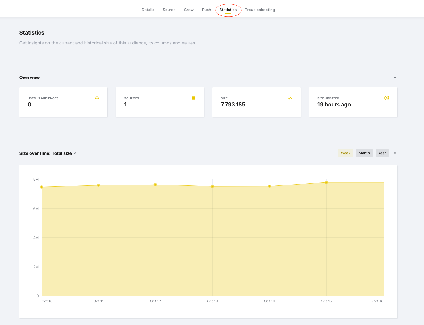The width and height of the screenshot is (424, 325).
Task: Switch chart range to Month
Action: click(364, 153)
